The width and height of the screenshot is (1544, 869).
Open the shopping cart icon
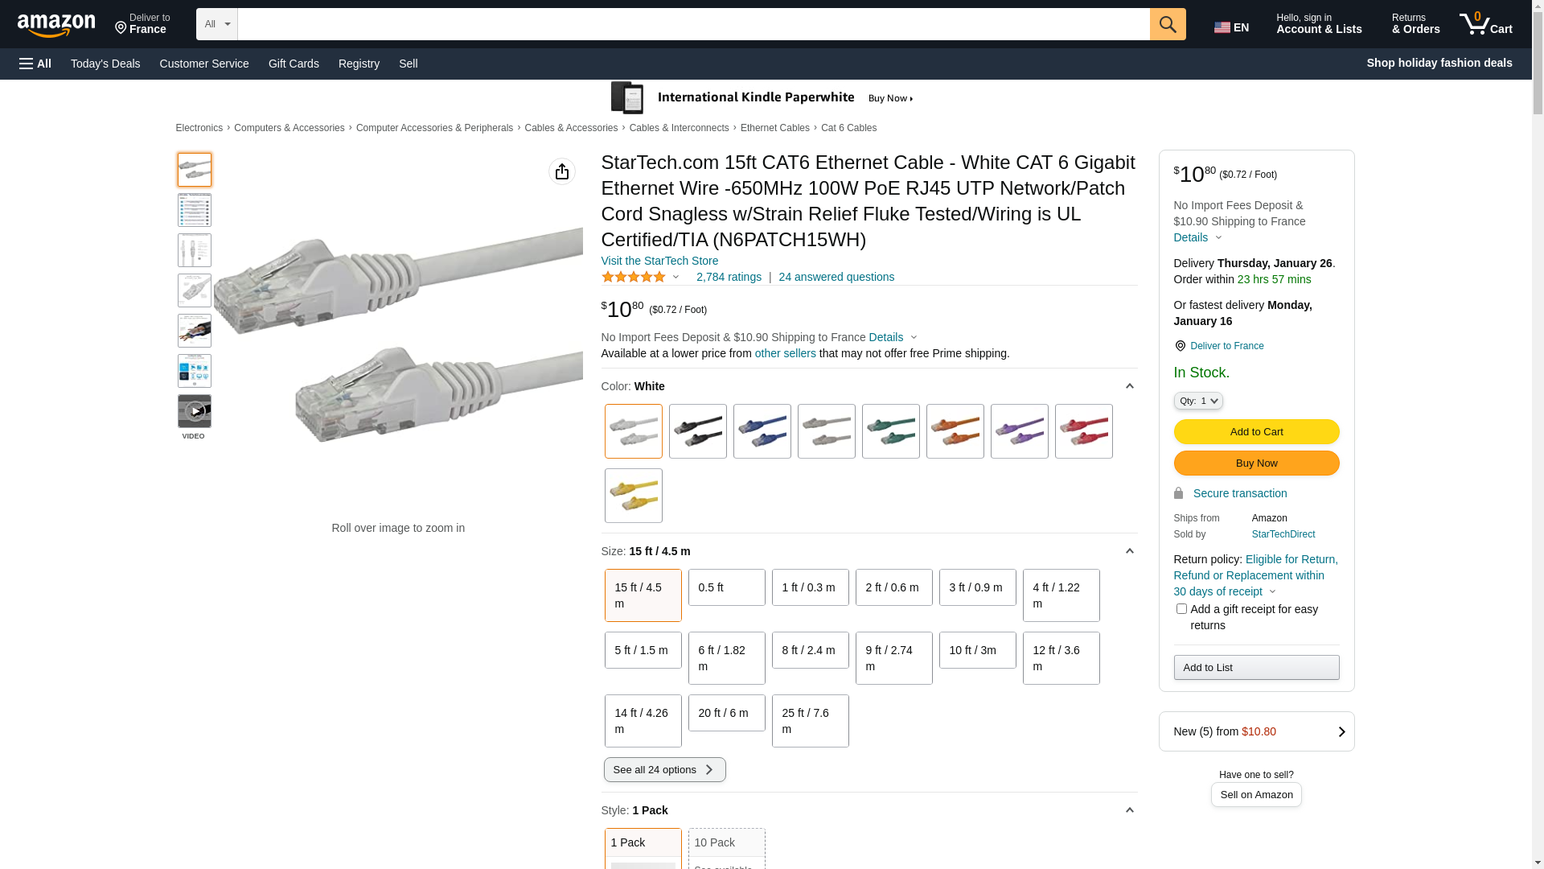[x=1485, y=24]
